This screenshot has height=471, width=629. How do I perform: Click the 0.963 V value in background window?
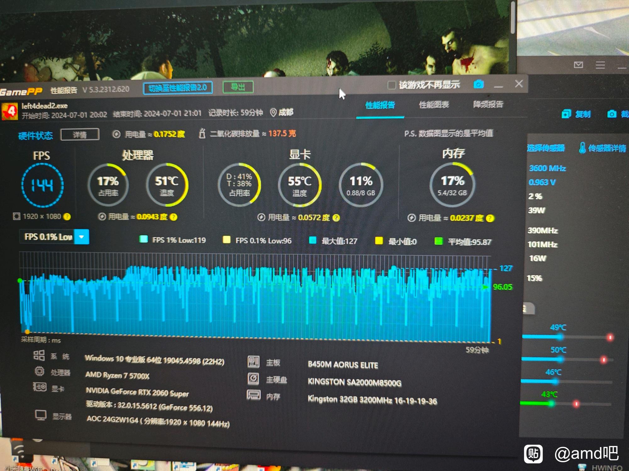(542, 182)
